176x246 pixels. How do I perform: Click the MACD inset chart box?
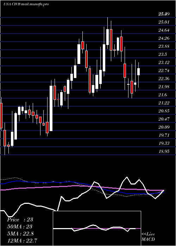[x=97, y=228]
